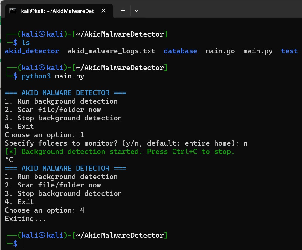Click the main.go file name
This screenshot has width=302, height=250.
tap(220, 51)
